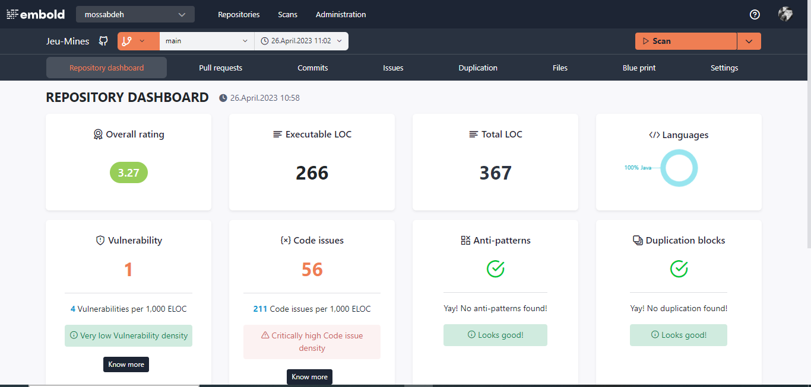Viewport: 811px width, 387px height.
Task: Open the Administration menu
Action: coord(341,14)
